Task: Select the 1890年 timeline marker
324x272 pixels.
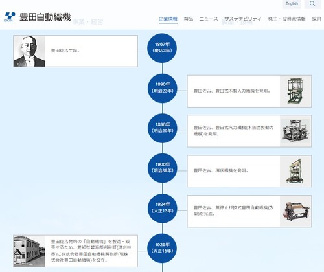Action: click(x=162, y=88)
